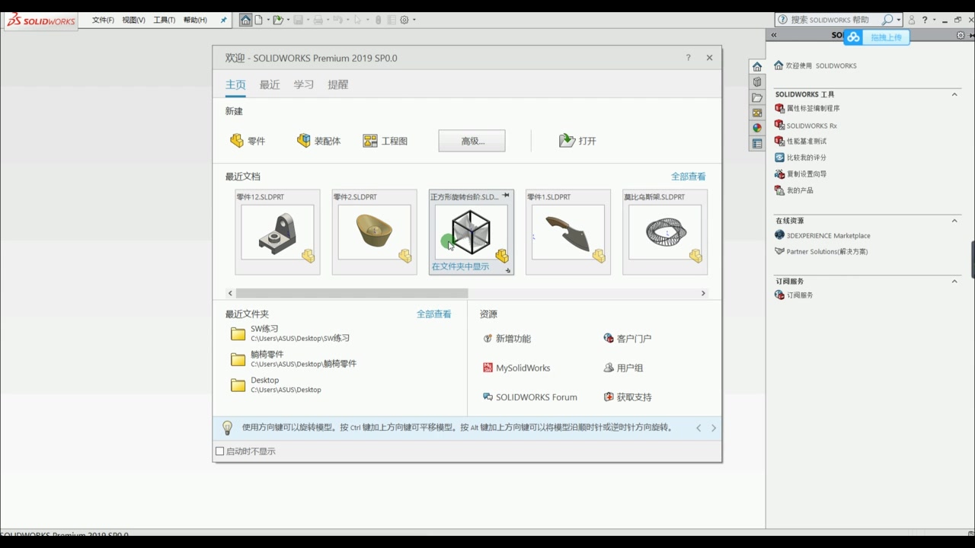Click the pin icon beside the Help menu
Viewport: 975px width, 548px height.
[x=223, y=20]
